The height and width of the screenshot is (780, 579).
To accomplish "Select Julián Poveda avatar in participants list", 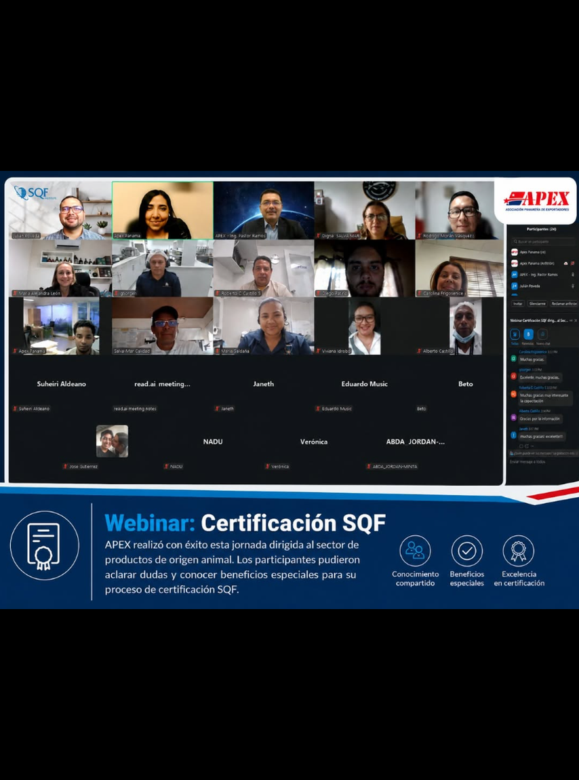I will pos(515,286).
